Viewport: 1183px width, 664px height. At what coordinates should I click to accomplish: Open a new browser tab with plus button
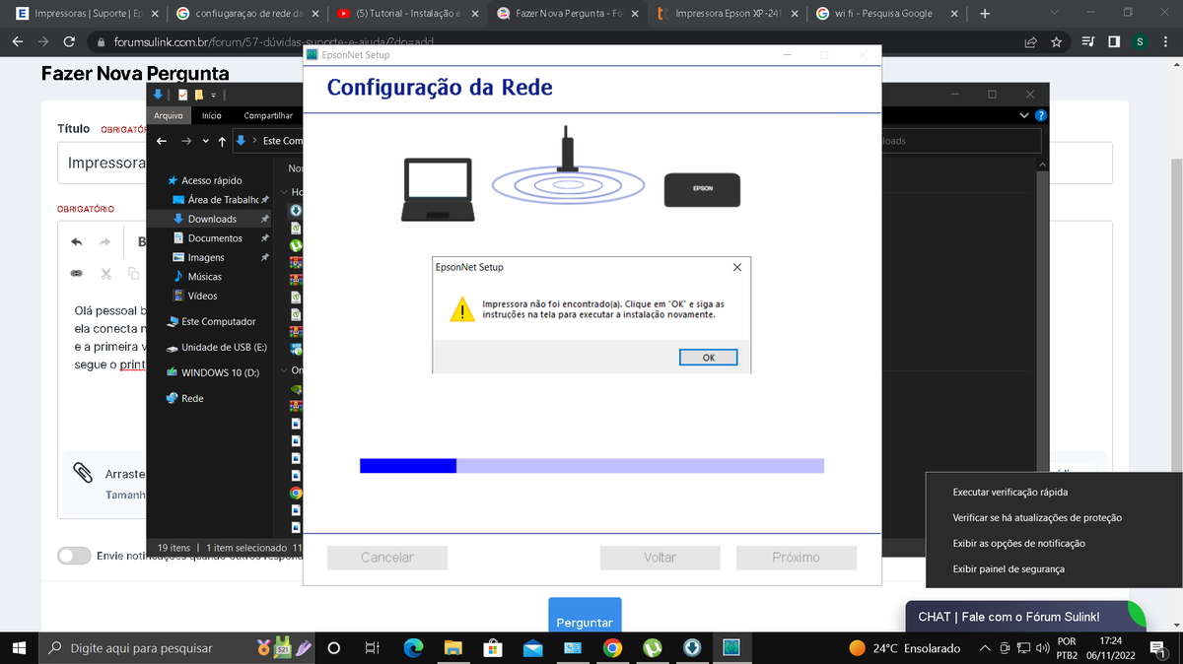985,14
